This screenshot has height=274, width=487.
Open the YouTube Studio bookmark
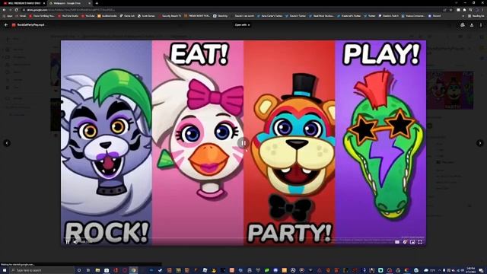(68, 15)
